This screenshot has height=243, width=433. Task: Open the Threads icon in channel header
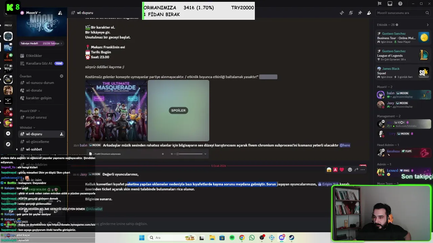(342, 13)
